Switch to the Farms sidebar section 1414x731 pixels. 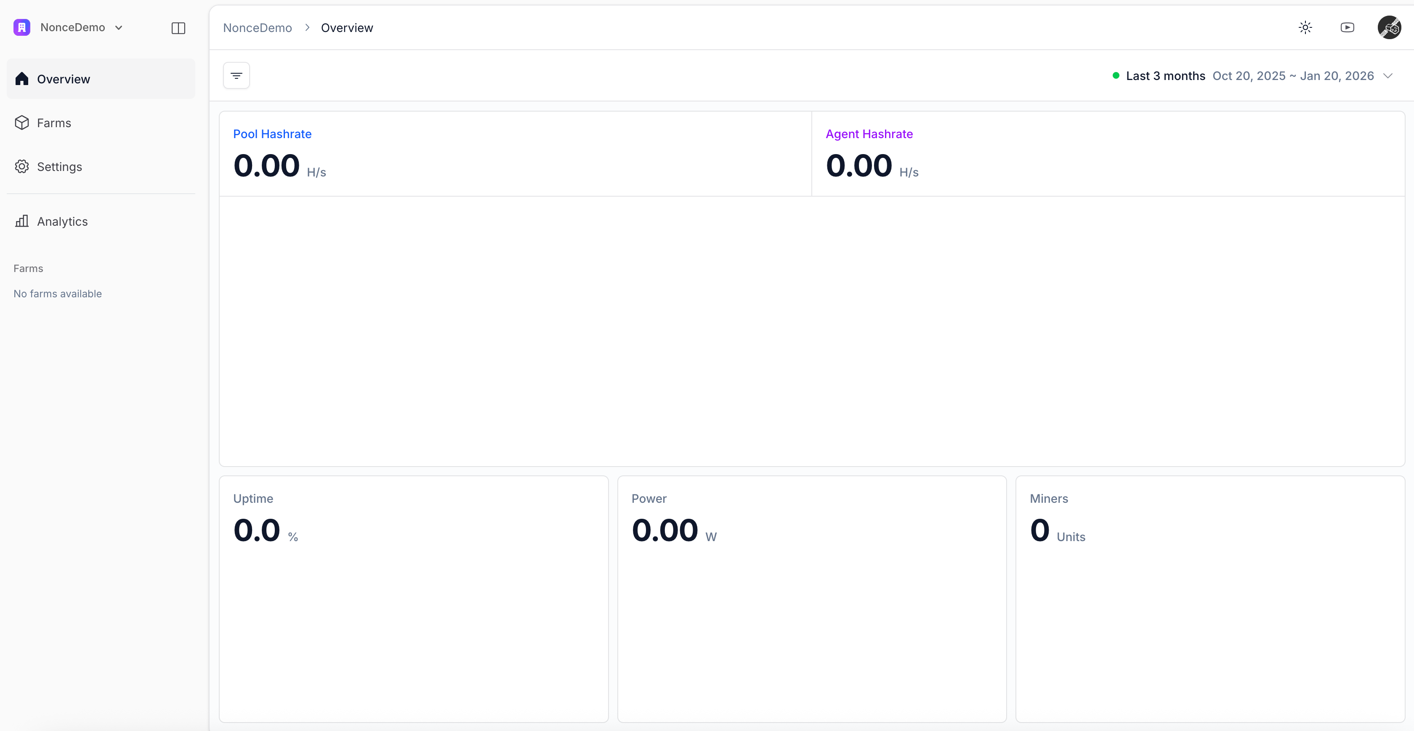tap(54, 123)
